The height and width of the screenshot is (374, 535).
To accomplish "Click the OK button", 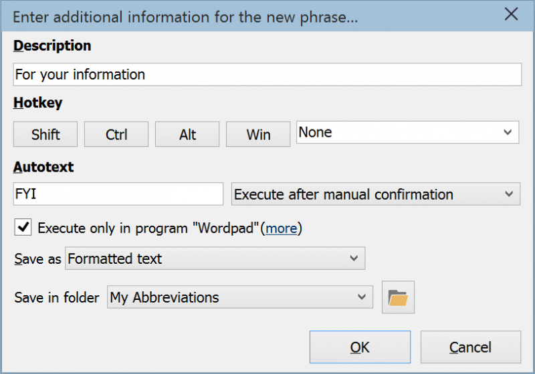I will click(x=360, y=347).
